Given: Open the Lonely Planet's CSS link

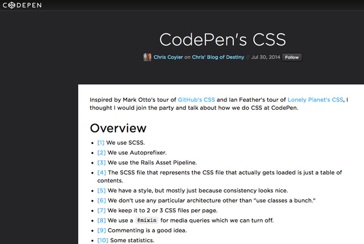Looking at the screenshot, I should click(315, 100).
